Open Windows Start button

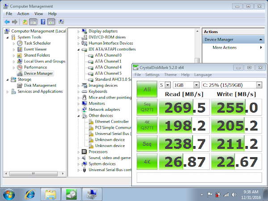pyautogui.click(x=9, y=194)
